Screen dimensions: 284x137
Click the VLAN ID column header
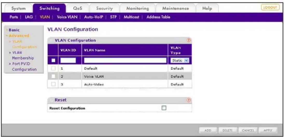(70, 50)
